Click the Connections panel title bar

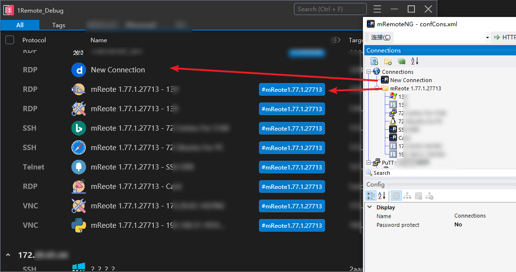440,51
